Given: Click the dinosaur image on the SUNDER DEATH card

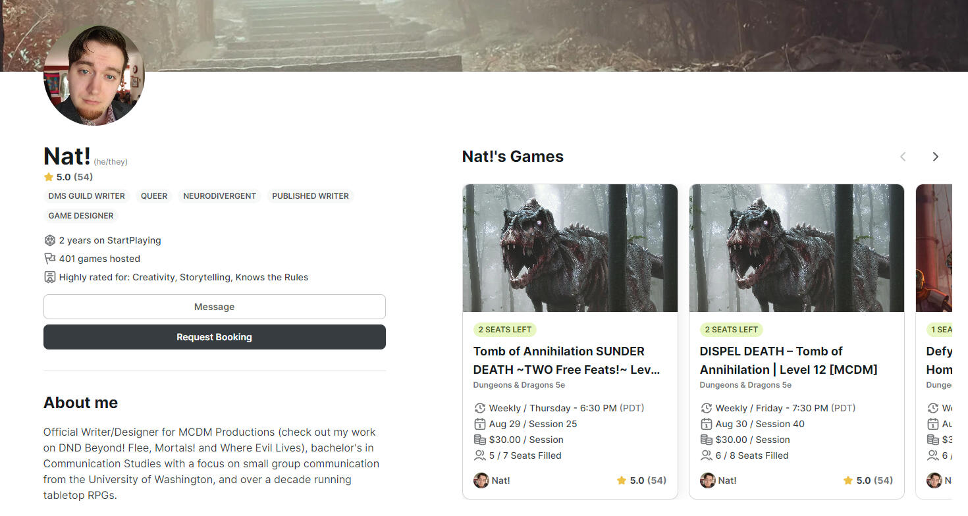Looking at the screenshot, I should 570,248.
